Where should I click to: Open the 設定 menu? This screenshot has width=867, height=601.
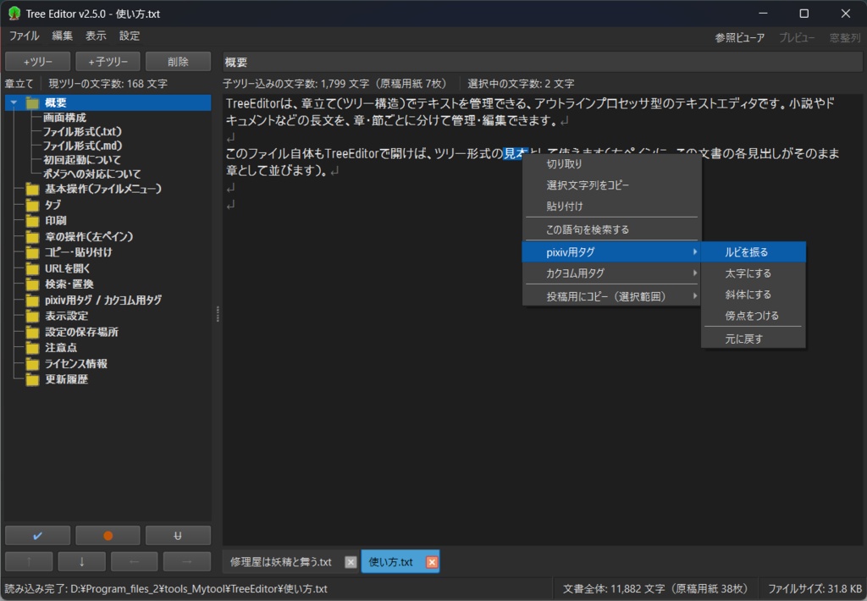[x=130, y=36]
